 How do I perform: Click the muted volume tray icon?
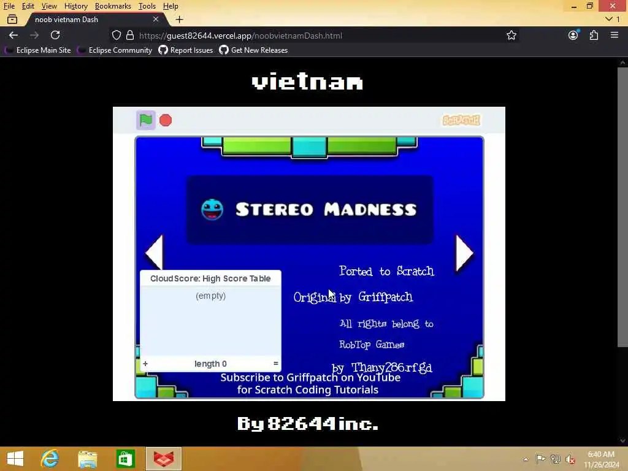click(570, 459)
